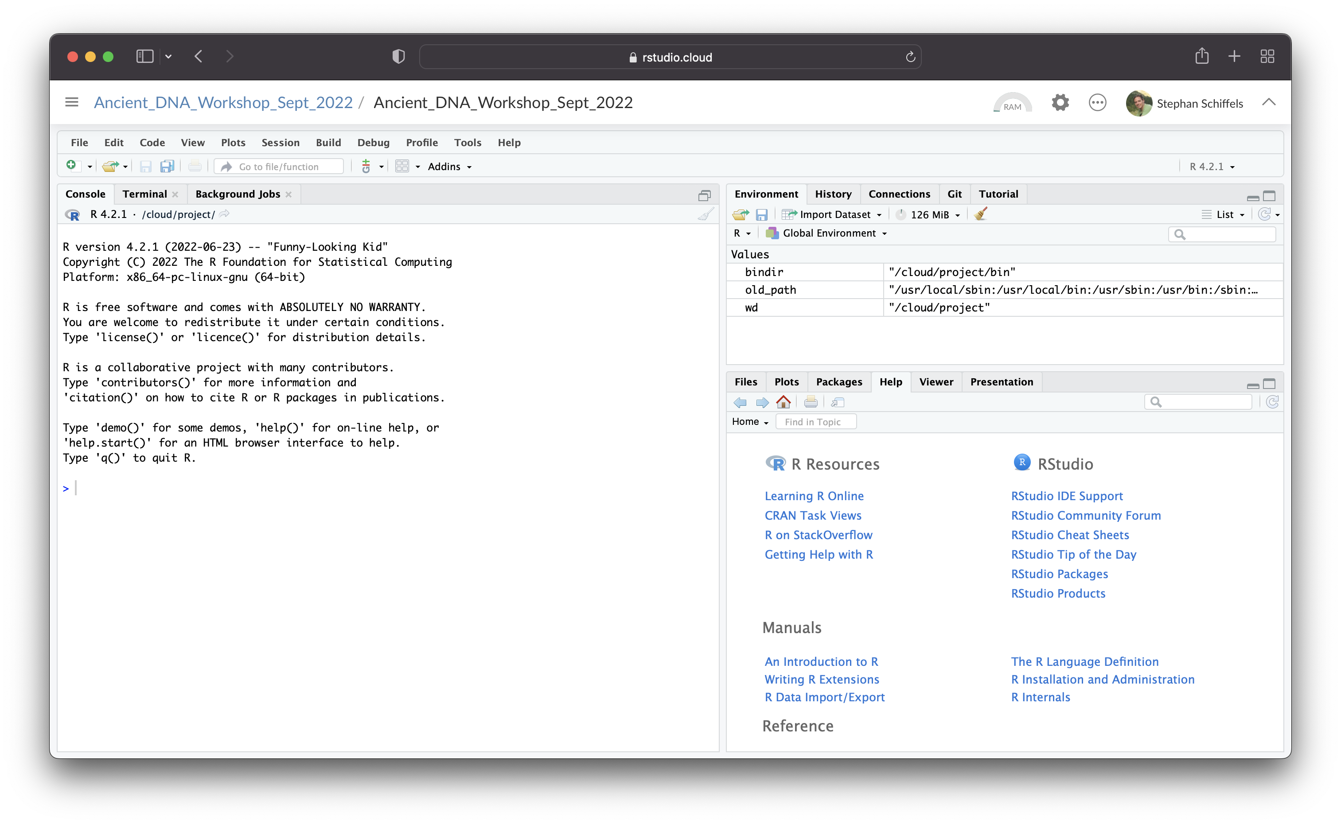Click the New File plus icon
The image size is (1341, 824).
[x=71, y=166]
